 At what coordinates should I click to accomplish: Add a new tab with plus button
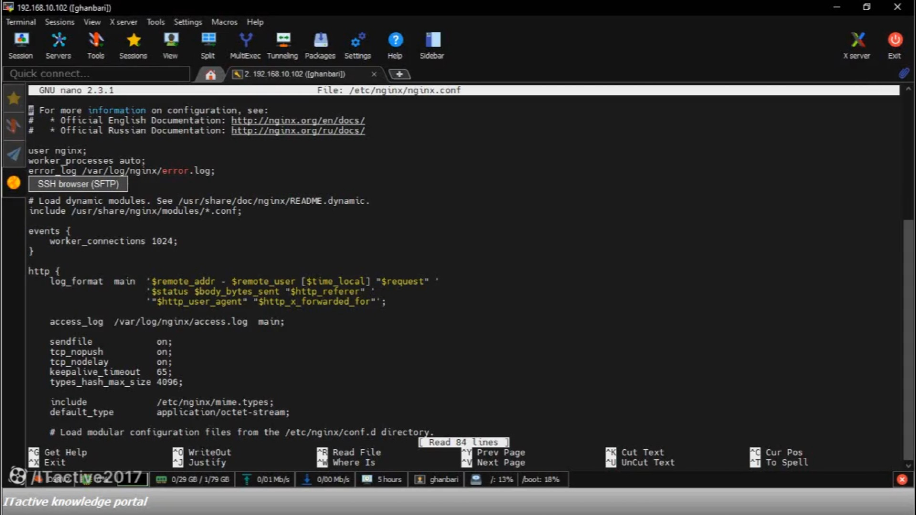(399, 74)
